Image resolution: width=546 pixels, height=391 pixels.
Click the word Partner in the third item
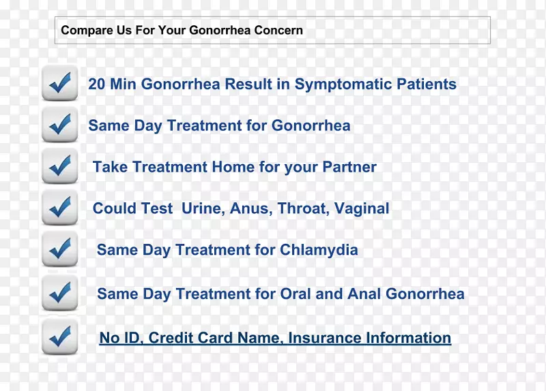(349, 167)
